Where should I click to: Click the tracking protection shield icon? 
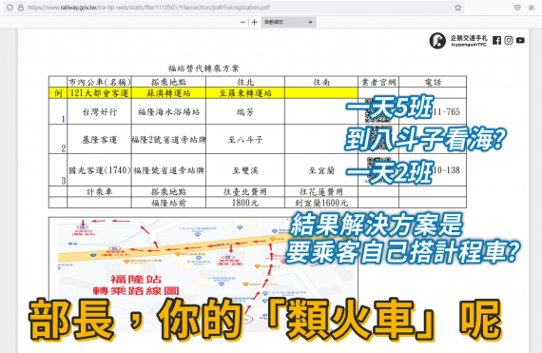coord(10,8)
